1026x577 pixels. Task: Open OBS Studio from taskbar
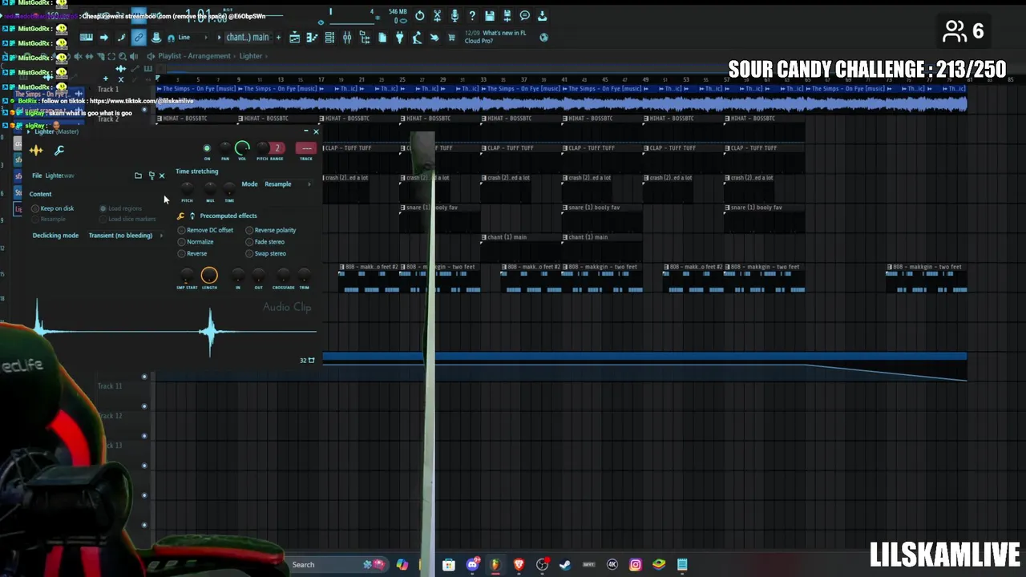click(542, 564)
